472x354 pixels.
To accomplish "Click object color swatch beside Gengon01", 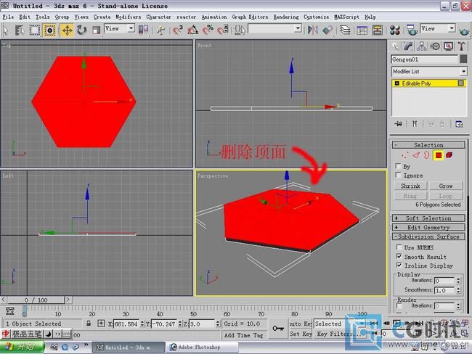I will pos(463,59).
